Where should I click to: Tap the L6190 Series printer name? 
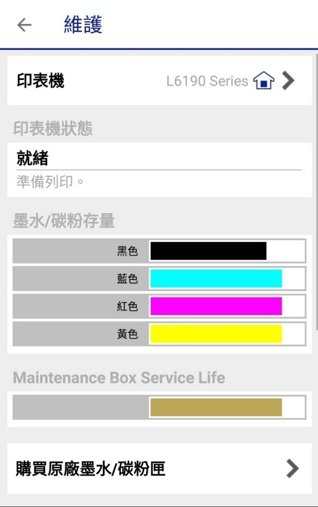pos(207,81)
